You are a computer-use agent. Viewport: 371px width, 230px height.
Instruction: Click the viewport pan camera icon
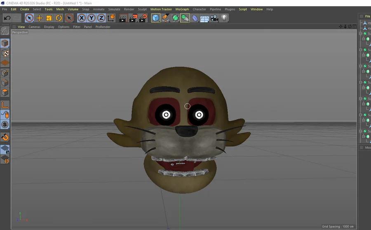(x=341, y=27)
